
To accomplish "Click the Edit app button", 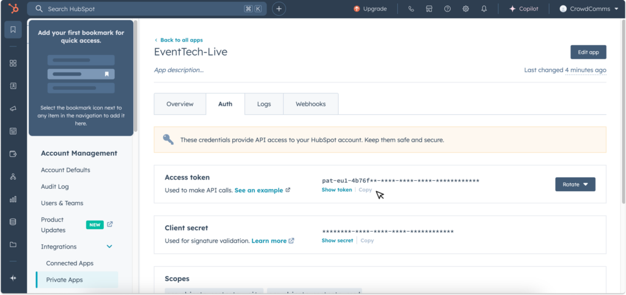I will [587, 52].
